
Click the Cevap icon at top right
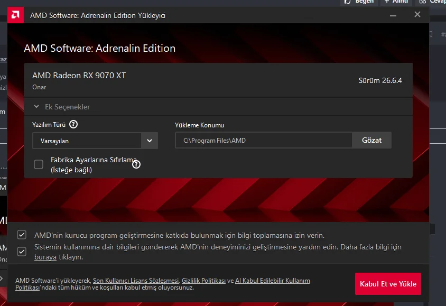pos(423,2)
